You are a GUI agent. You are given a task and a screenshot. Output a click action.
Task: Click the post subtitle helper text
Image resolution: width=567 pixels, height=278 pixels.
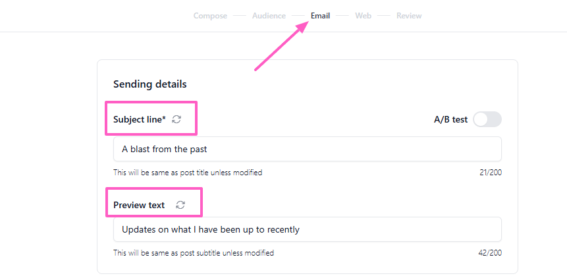(194, 253)
